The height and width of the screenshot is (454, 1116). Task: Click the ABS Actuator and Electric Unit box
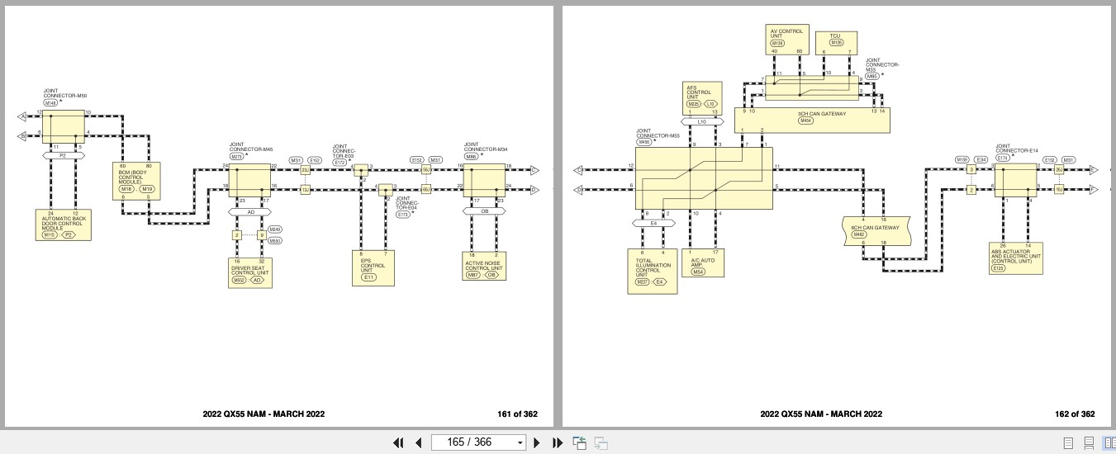[1015, 258]
